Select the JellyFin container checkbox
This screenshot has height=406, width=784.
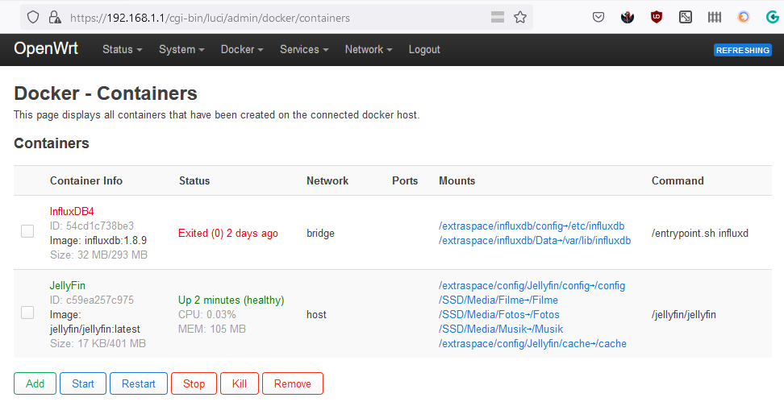coord(27,313)
